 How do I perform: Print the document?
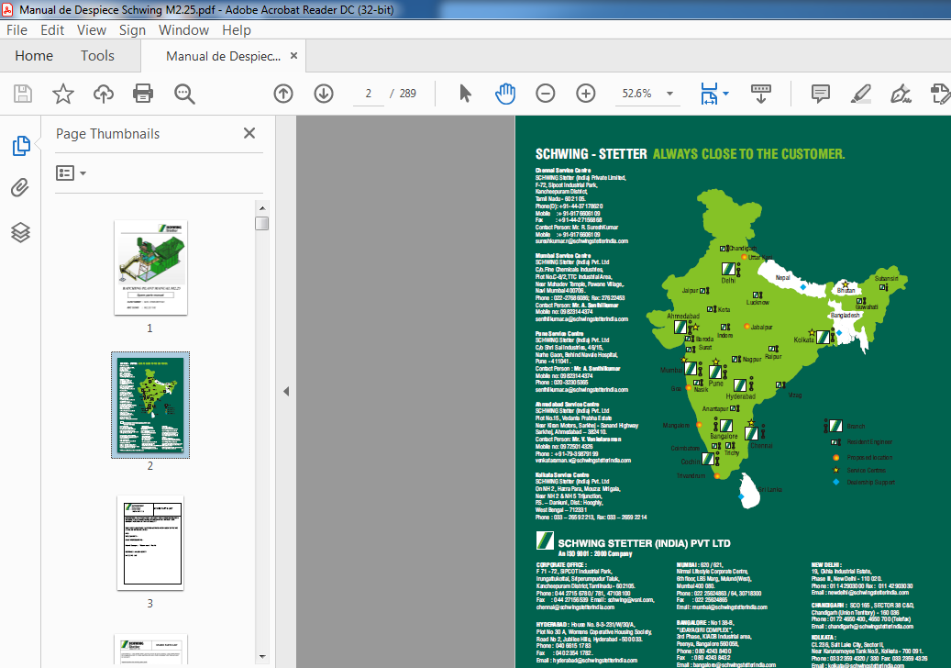click(143, 94)
